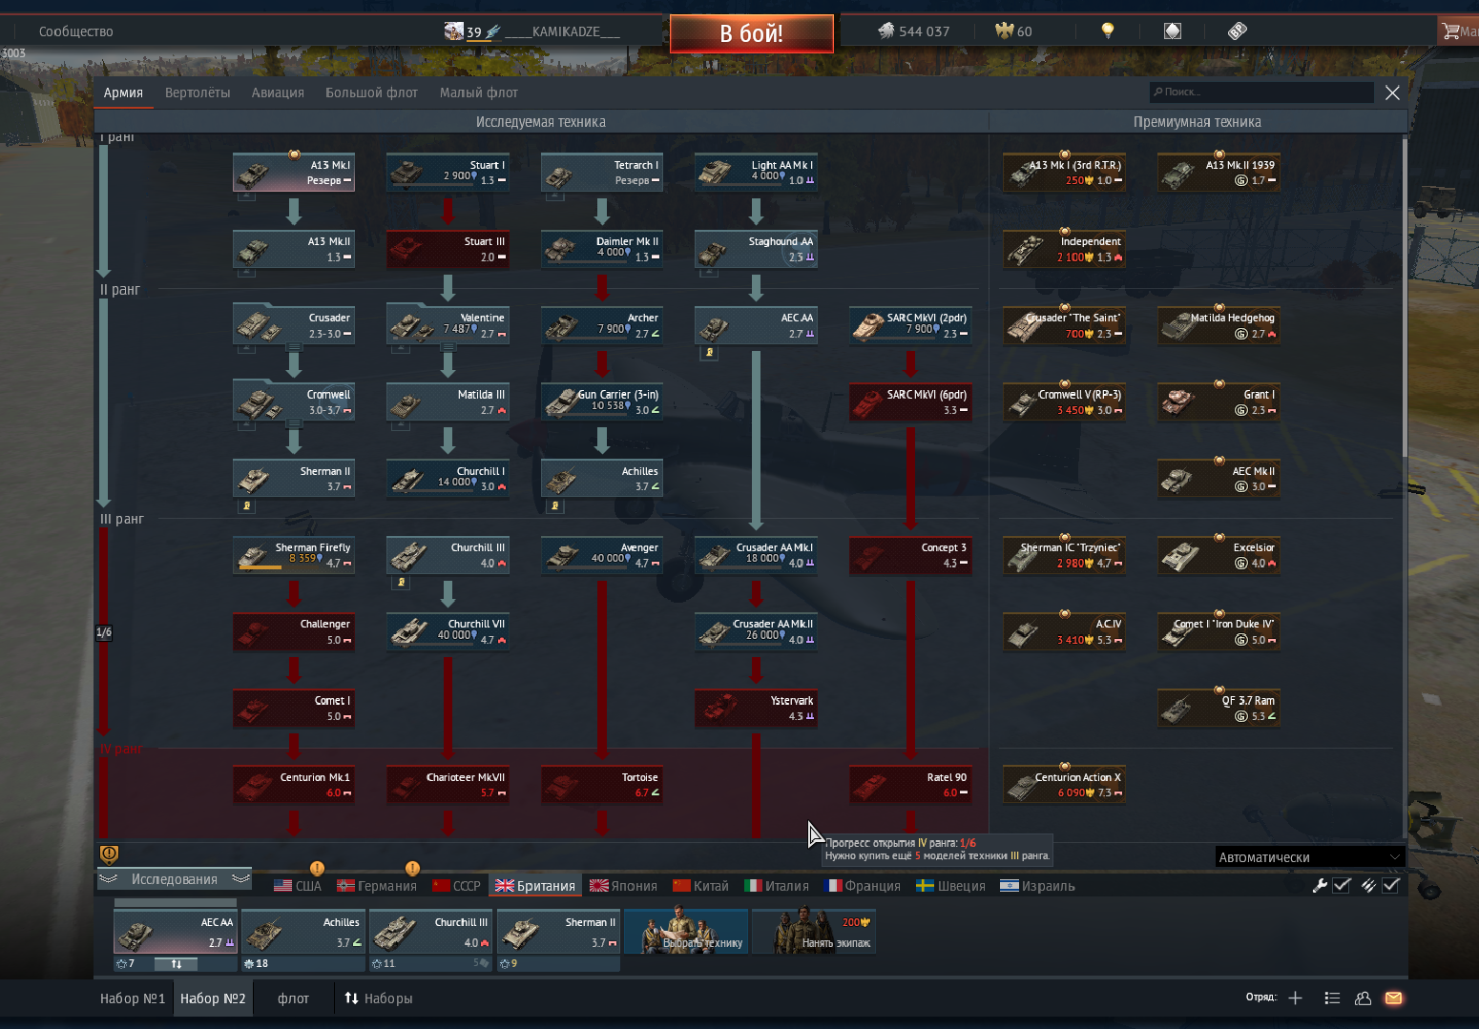Switch to the Большой флот tab
This screenshot has height=1029, width=1479.
point(371,93)
